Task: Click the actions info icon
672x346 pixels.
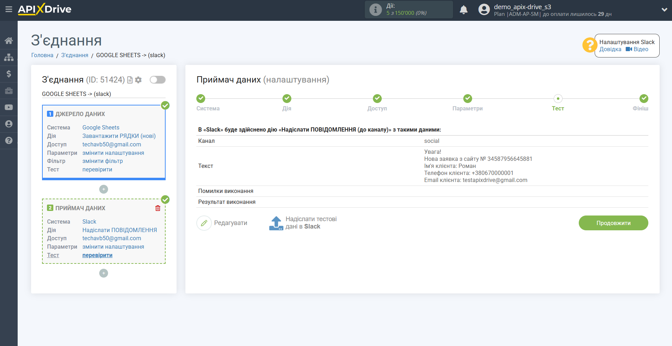Action: (375, 10)
